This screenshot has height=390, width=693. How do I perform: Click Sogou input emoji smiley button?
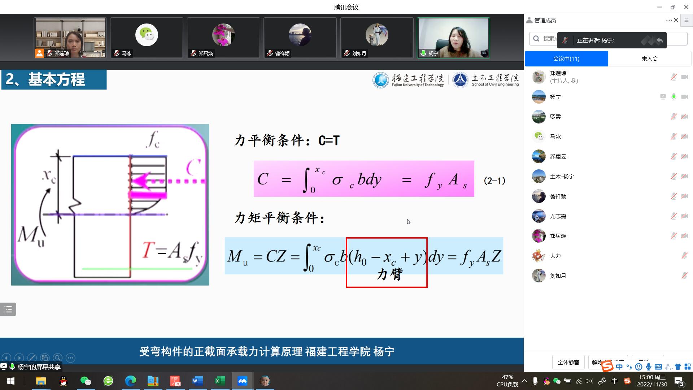click(x=638, y=367)
